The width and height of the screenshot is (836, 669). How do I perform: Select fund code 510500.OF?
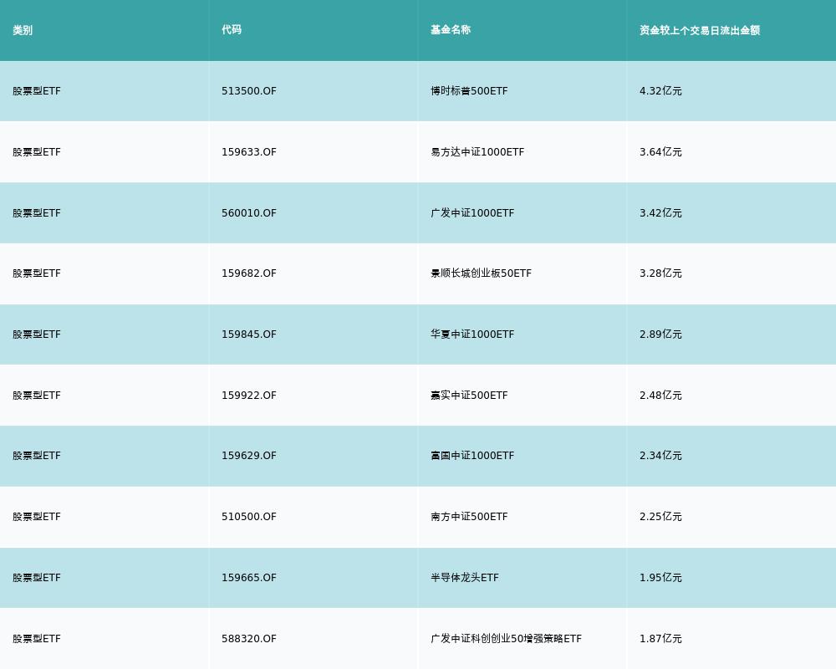(x=249, y=517)
